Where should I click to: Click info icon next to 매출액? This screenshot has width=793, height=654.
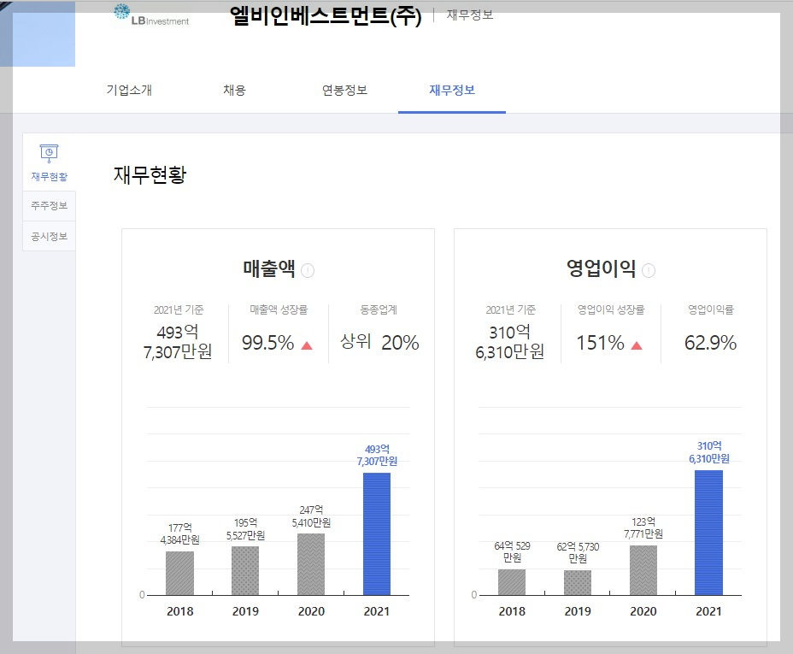(x=308, y=271)
